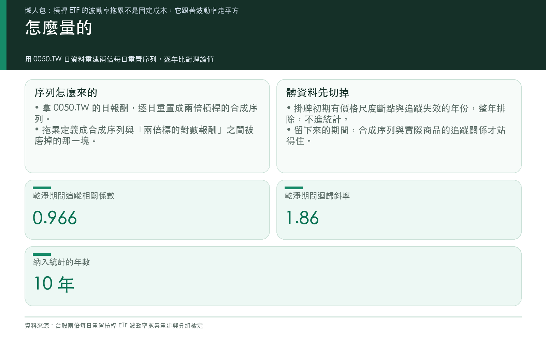Image resolution: width=546 pixels, height=341 pixels.
Task: Click the label 乾淨期間追蹤相關係數
Action: click(74, 196)
